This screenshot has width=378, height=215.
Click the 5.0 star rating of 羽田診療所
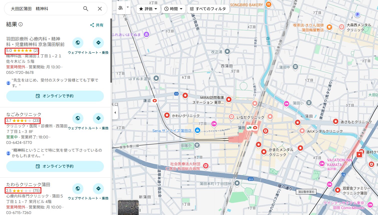click(22, 51)
